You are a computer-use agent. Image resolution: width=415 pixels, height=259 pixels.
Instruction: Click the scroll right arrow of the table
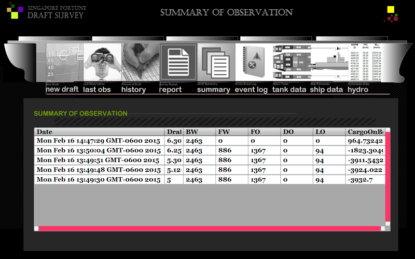[x=383, y=228]
